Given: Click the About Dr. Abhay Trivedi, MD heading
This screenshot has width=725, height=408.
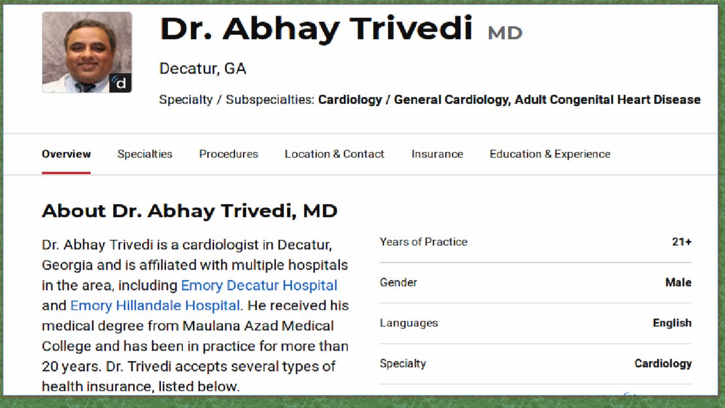Looking at the screenshot, I should 190,211.
